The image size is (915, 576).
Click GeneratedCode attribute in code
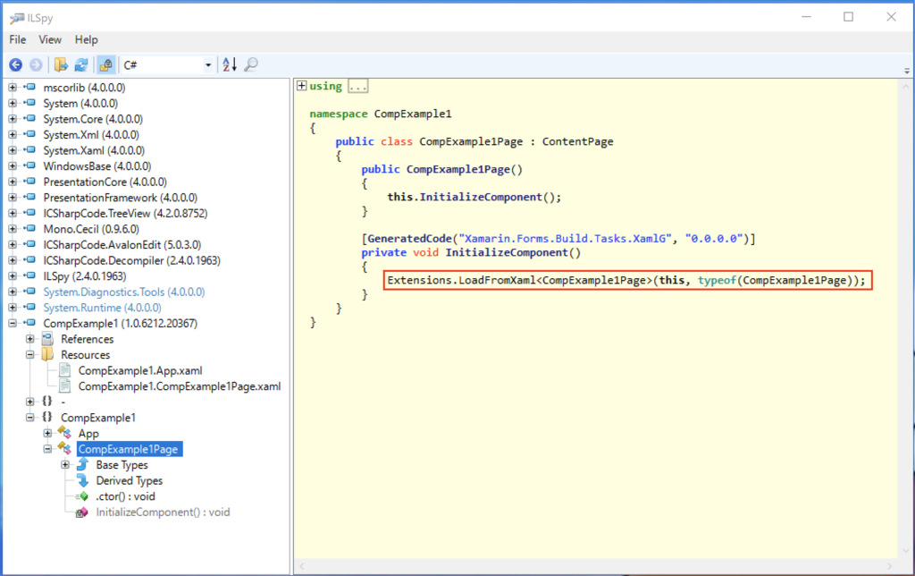409,238
